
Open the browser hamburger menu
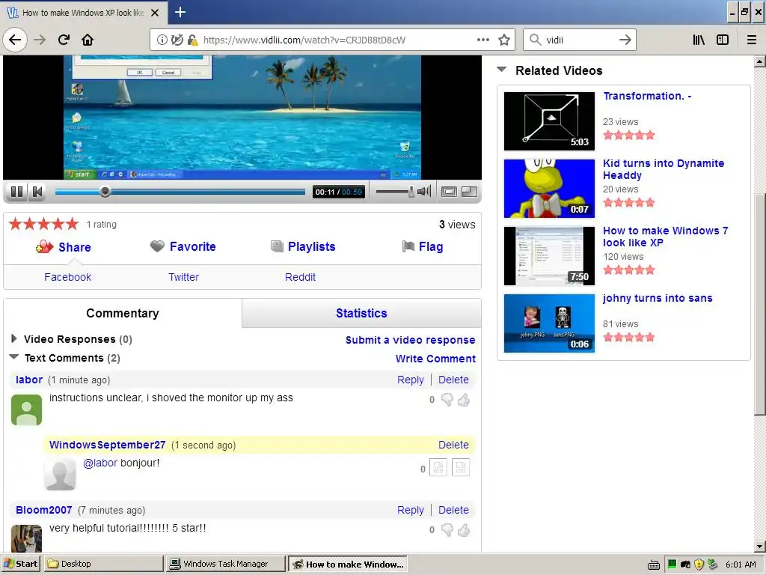[x=752, y=40]
